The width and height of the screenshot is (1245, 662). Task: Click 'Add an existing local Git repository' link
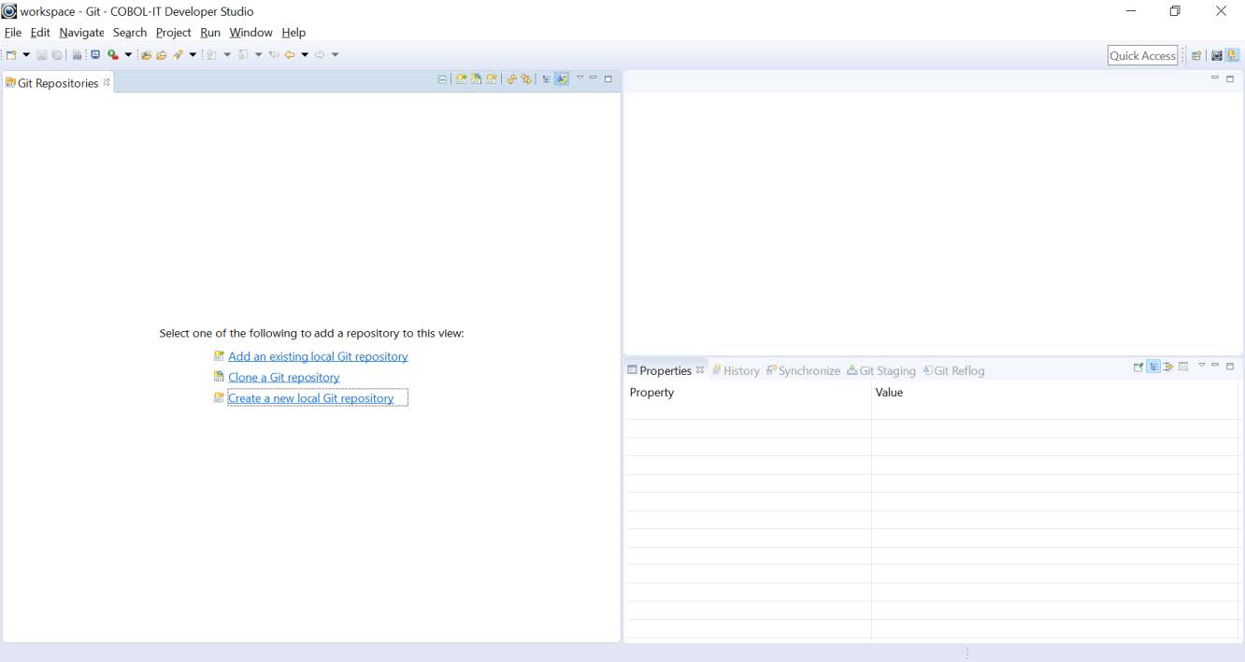(x=318, y=356)
